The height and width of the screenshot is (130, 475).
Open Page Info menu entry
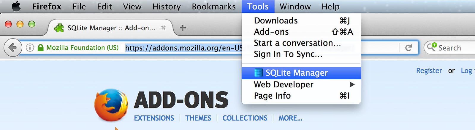coord(301,96)
